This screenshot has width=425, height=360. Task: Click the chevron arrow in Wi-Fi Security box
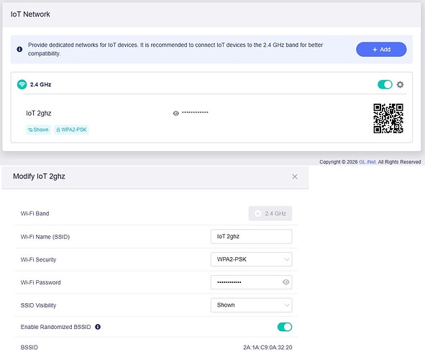click(286, 260)
